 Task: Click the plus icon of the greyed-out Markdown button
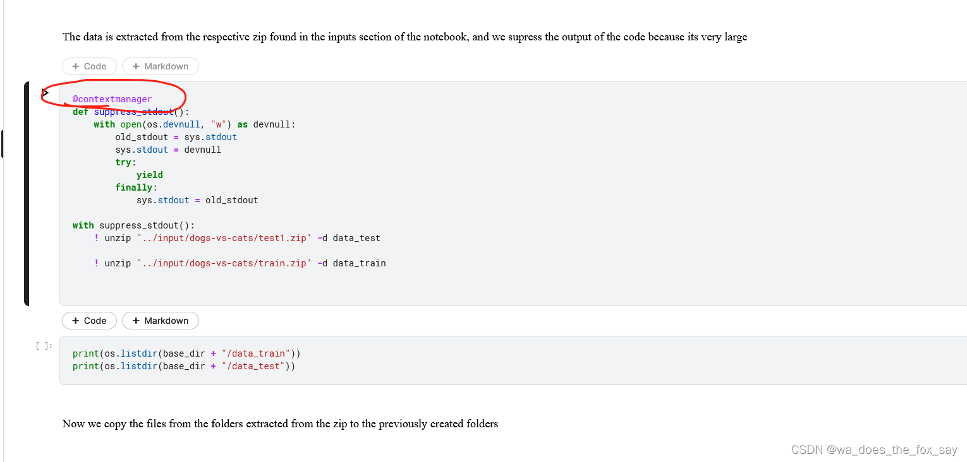[136, 66]
